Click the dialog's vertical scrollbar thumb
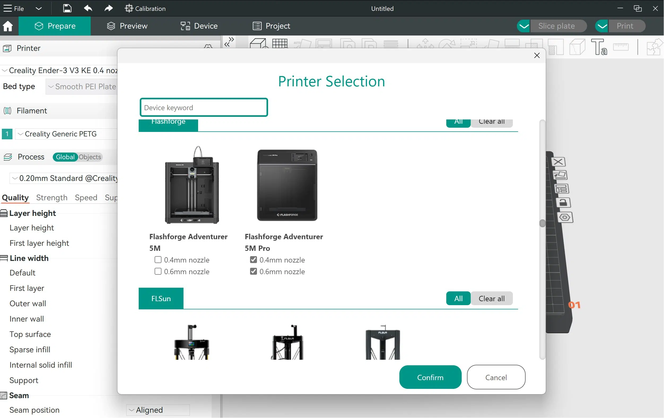This screenshot has height=418, width=664. 542,224
